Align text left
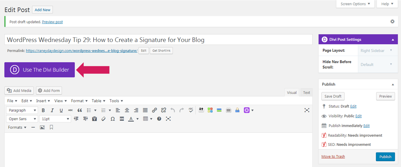Screen dimensions: 401x167 [118, 110]
